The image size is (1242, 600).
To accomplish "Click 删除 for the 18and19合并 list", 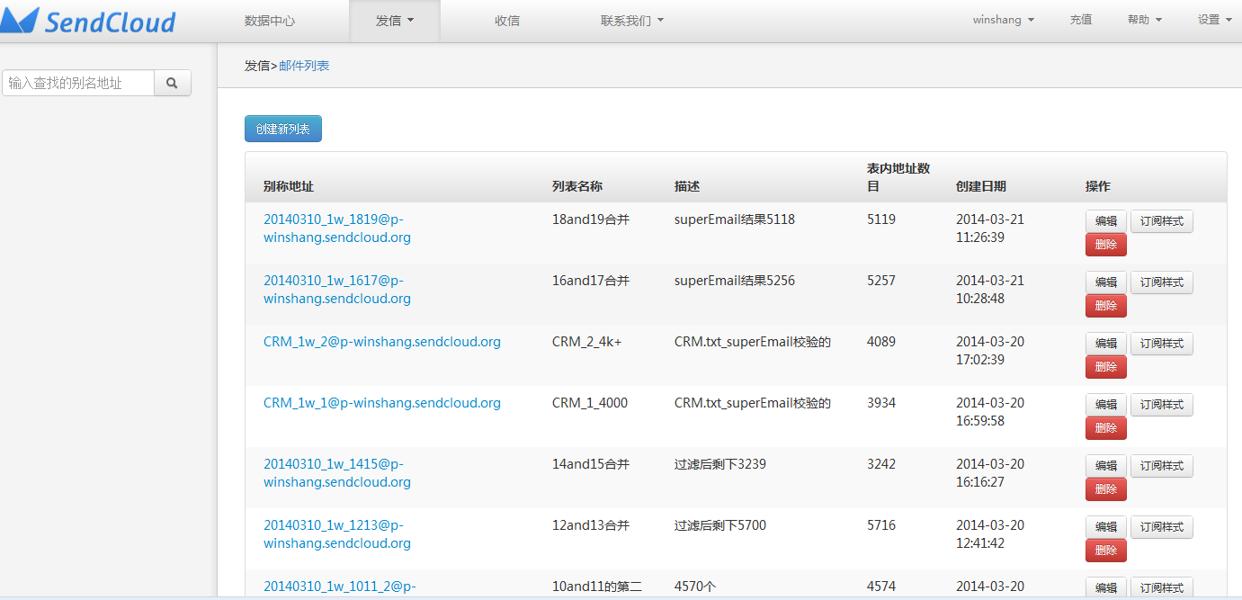I will tap(1106, 245).
